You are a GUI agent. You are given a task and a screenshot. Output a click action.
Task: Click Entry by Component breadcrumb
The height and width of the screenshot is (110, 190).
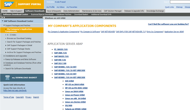[x=155, y=32]
